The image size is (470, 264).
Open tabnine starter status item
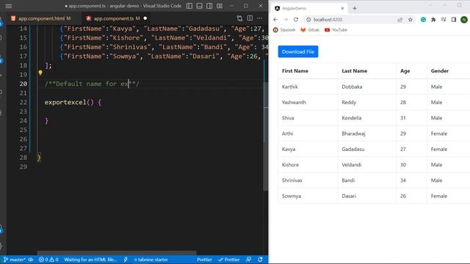tap(151, 260)
